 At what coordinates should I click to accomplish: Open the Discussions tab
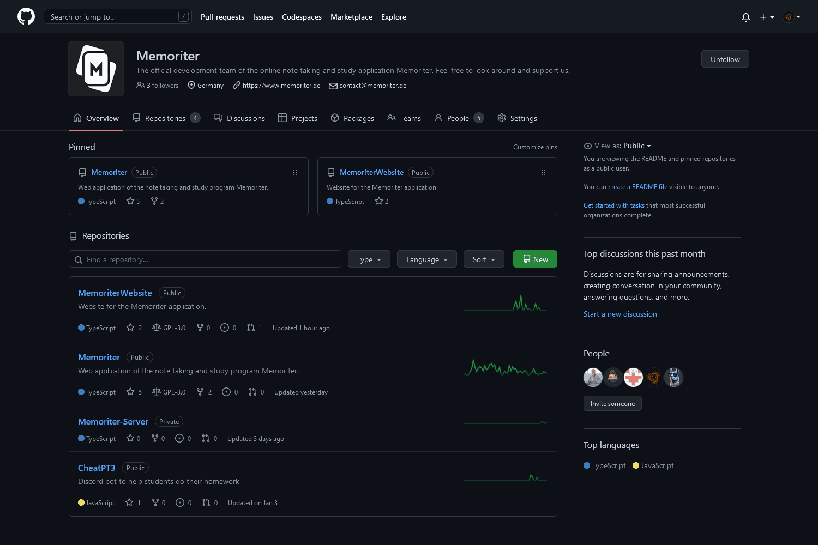tap(245, 118)
